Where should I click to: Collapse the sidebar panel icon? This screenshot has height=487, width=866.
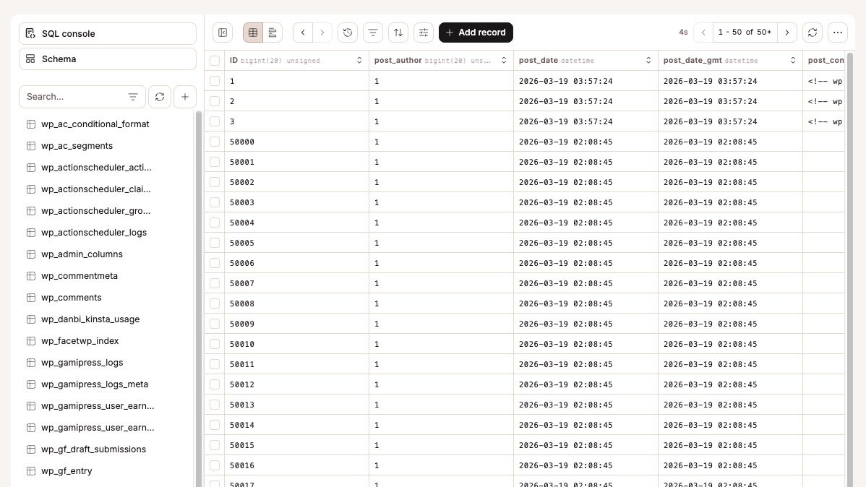pyautogui.click(x=223, y=33)
